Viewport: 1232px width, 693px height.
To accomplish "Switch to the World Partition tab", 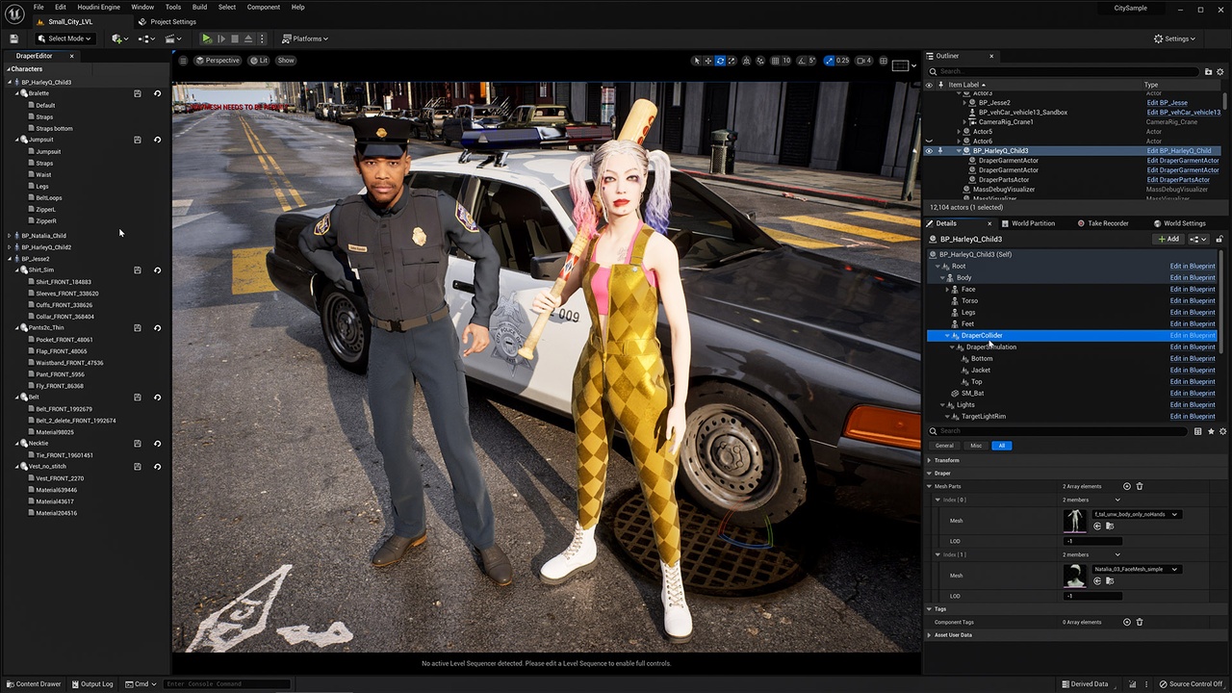I will 1028,223.
